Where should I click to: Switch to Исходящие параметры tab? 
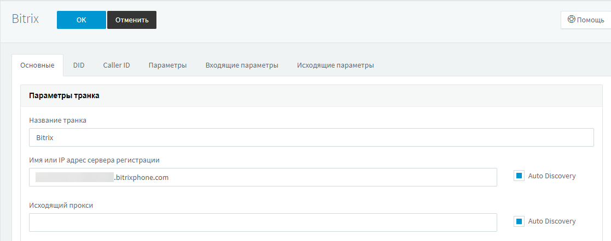tap(335, 65)
